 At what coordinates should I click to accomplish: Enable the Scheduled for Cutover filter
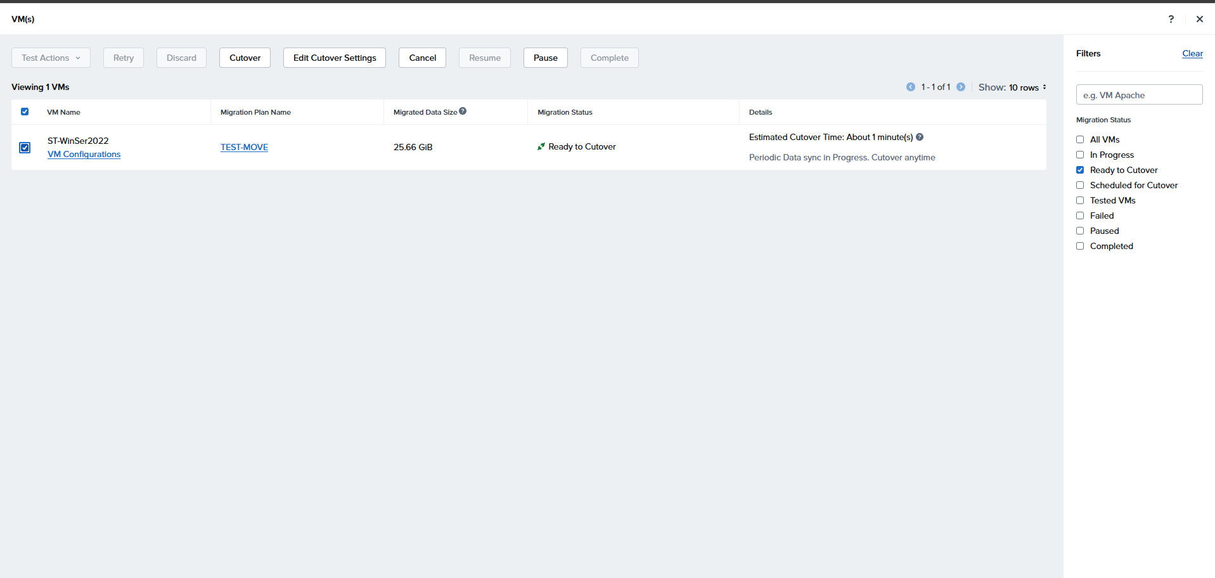coord(1080,185)
